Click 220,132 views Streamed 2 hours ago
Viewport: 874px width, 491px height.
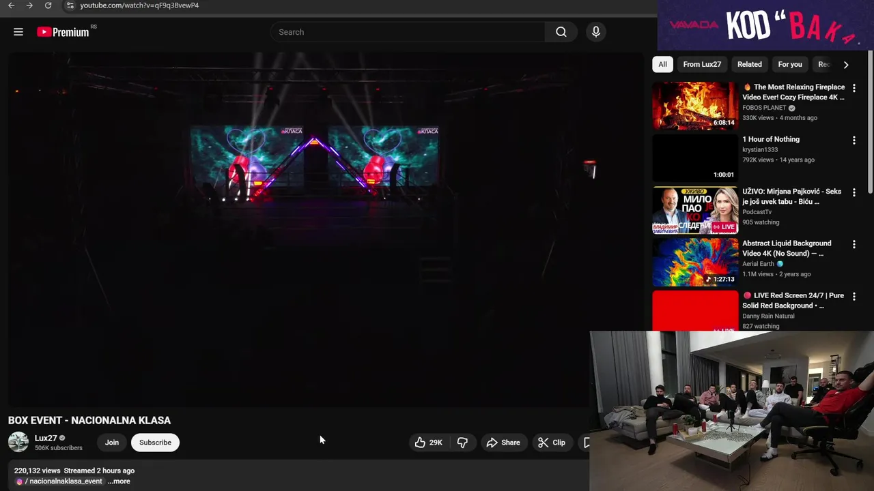coord(74,471)
